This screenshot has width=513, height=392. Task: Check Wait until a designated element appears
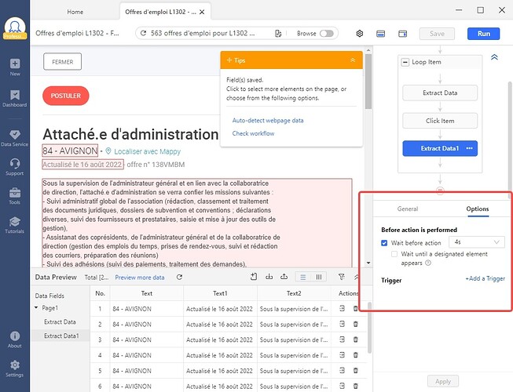coord(394,254)
